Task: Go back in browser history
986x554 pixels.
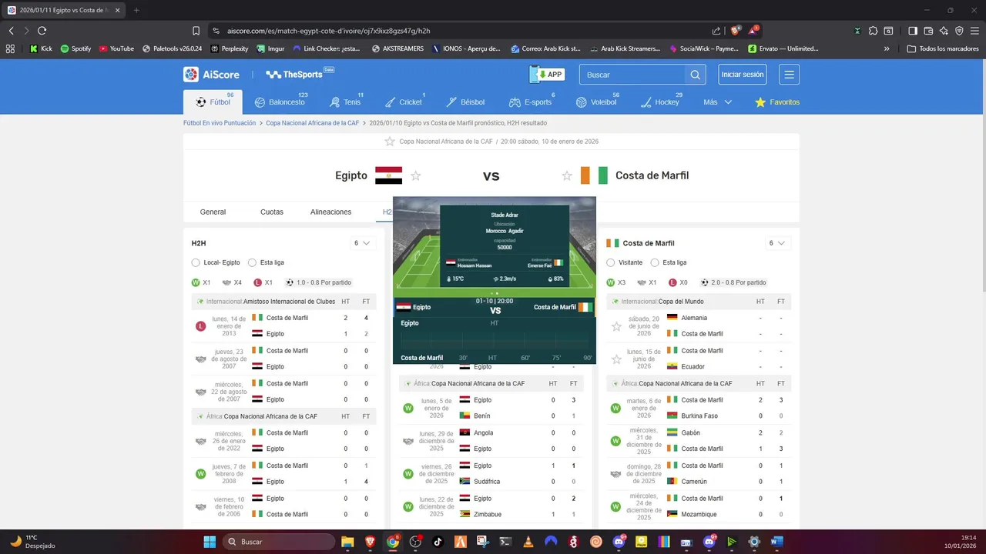Action: coord(12,31)
